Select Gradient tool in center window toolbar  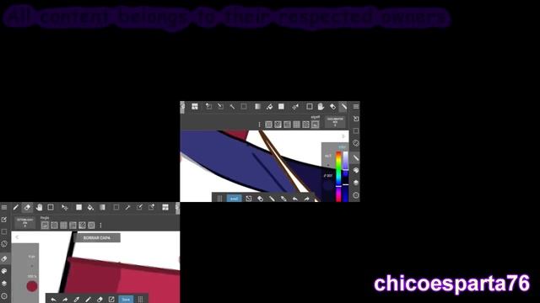point(257,107)
